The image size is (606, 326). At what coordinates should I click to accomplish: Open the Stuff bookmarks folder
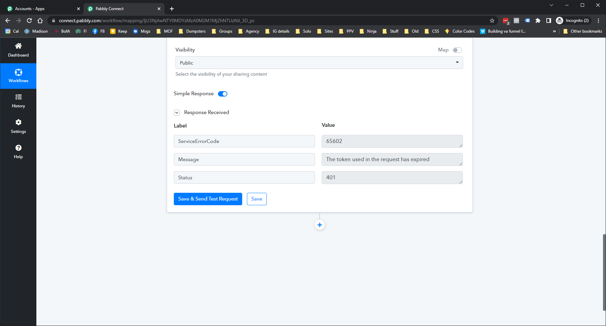390,31
